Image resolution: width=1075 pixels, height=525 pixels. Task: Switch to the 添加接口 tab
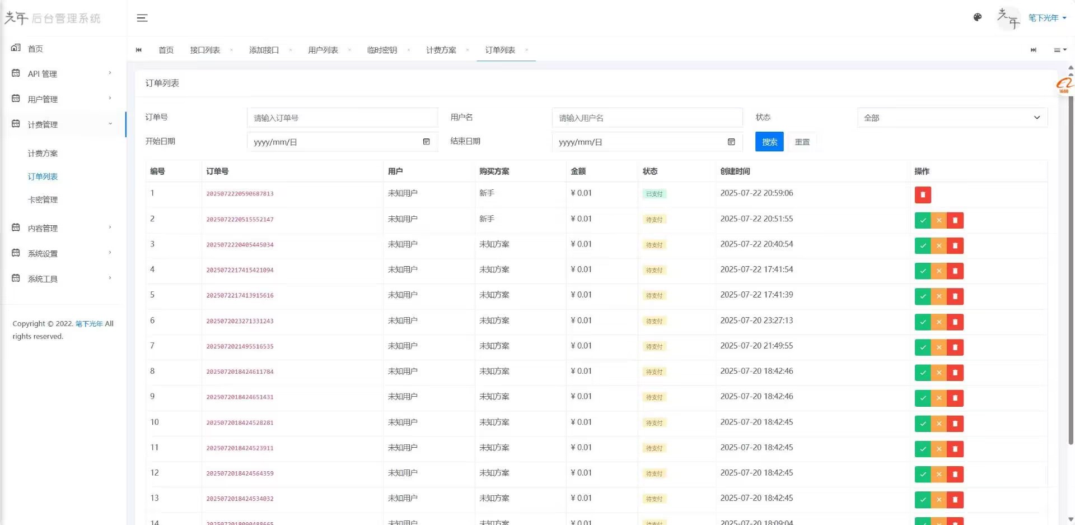264,50
